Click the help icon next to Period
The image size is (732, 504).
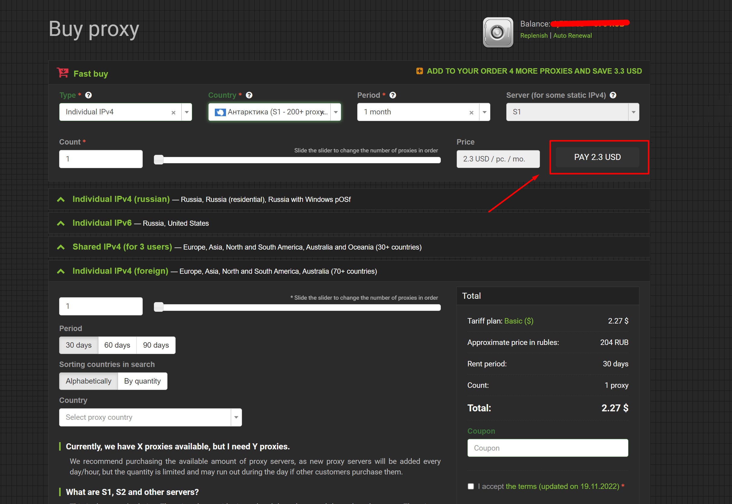click(x=393, y=95)
